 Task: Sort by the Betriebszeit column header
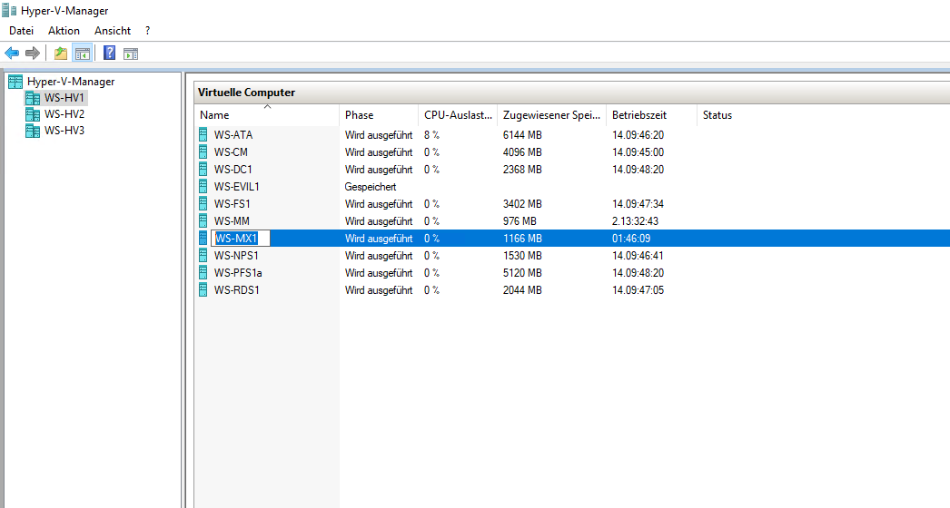651,115
